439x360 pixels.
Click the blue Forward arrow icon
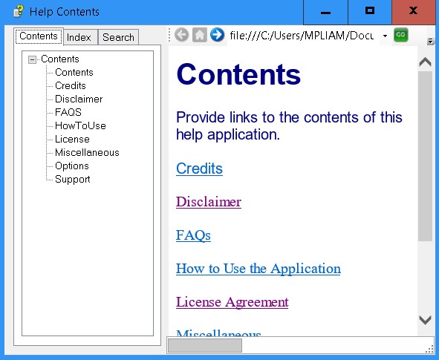[x=217, y=35]
